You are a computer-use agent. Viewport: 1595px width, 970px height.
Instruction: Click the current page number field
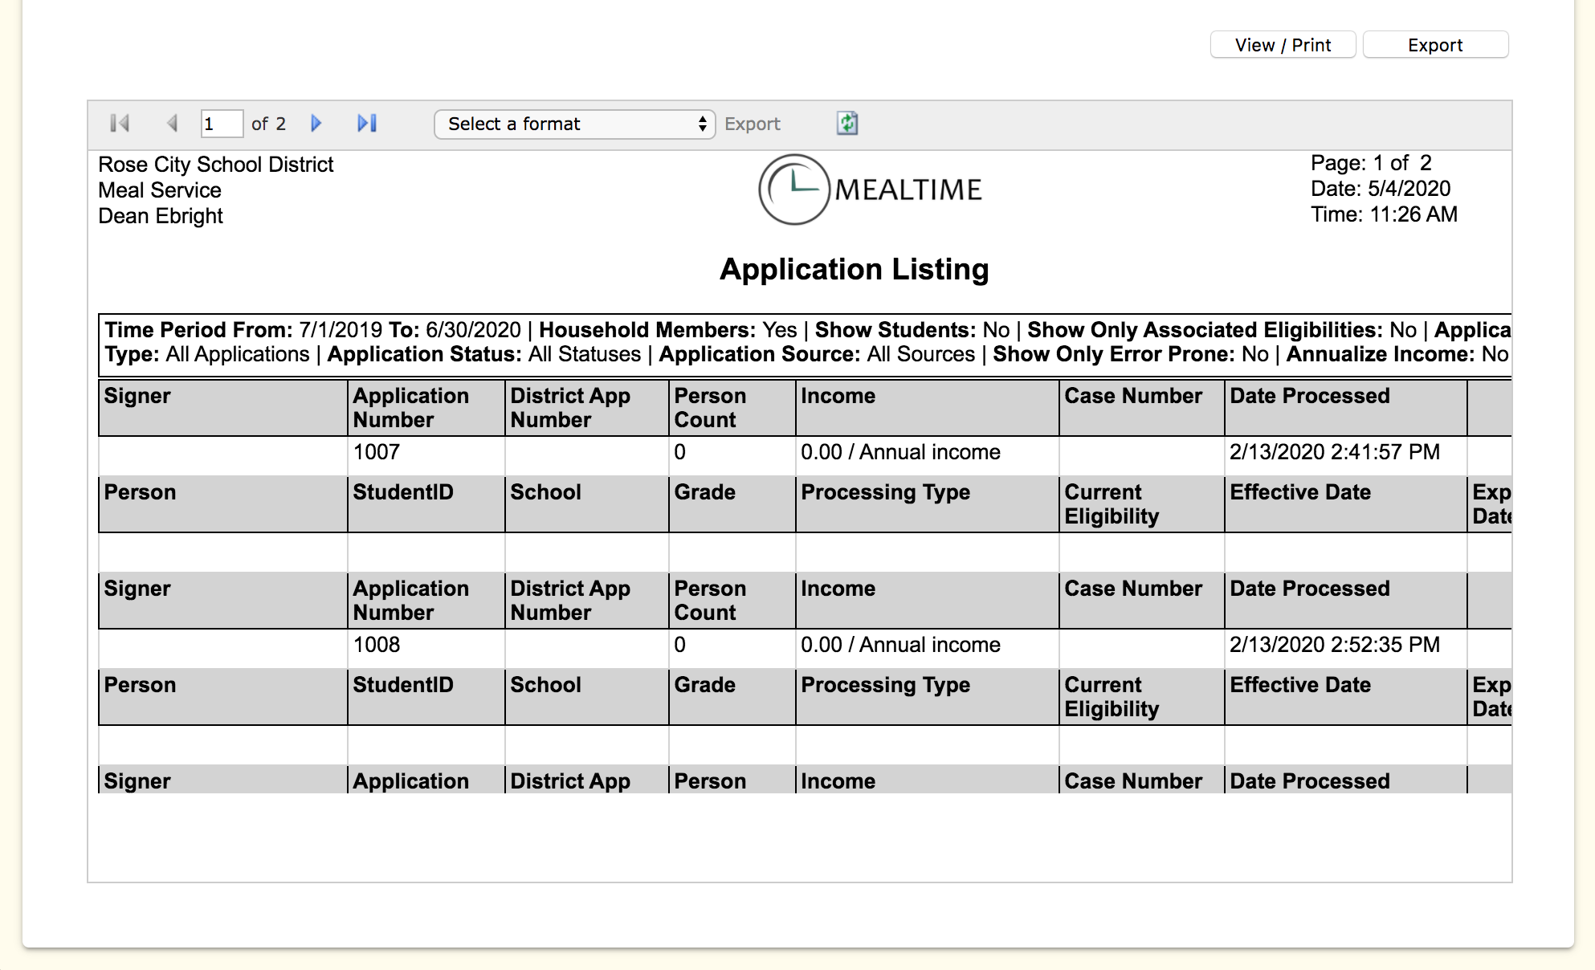tap(221, 124)
